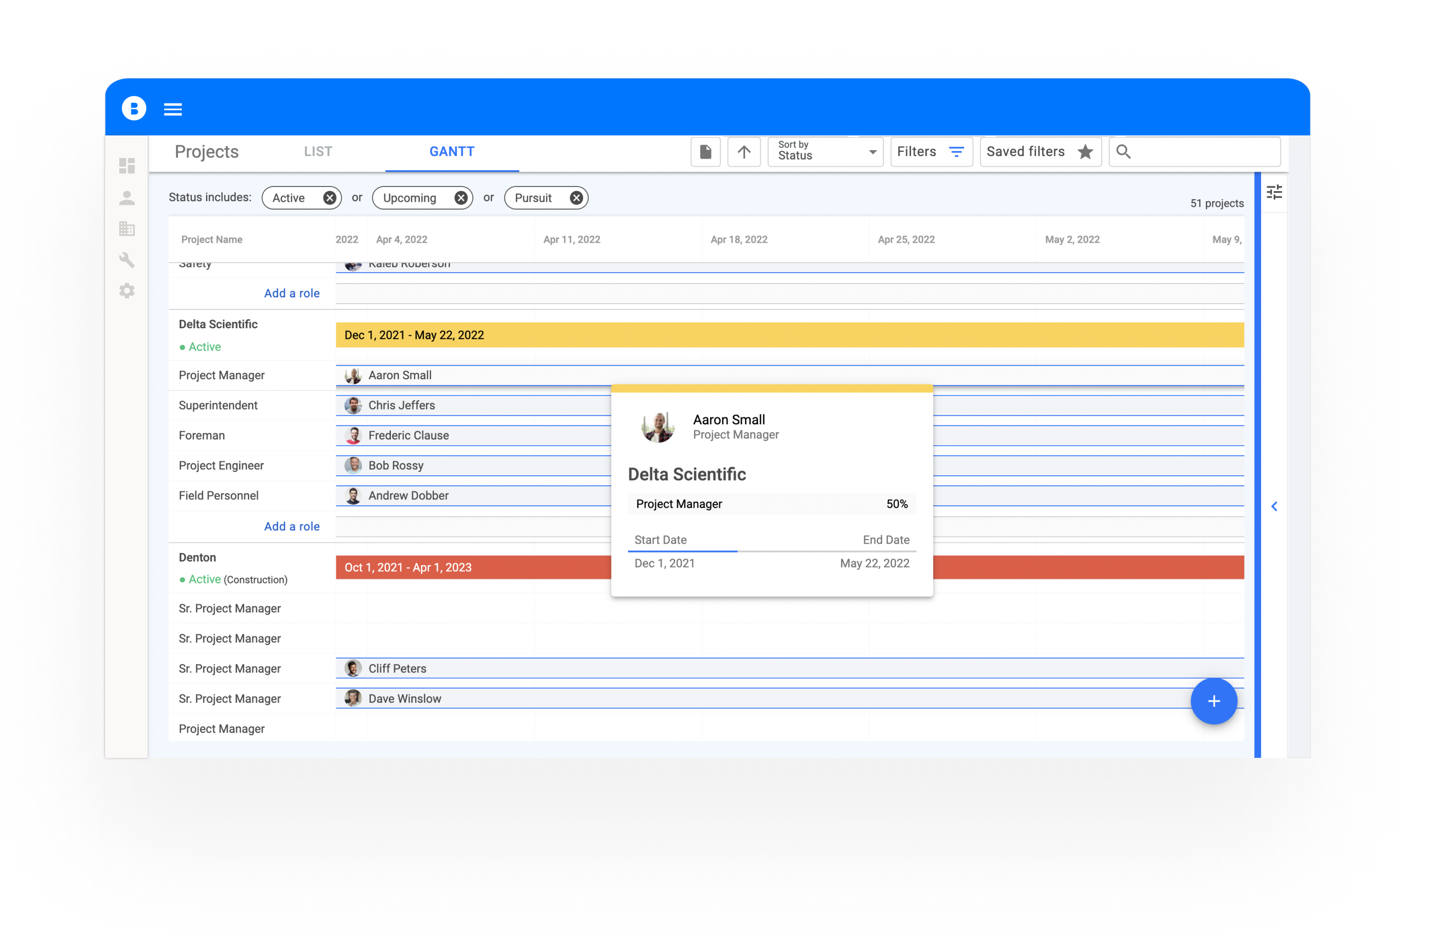This screenshot has height=938, width=1436.
Task: Click the export document icon
Action: click(x=705, y=152)
